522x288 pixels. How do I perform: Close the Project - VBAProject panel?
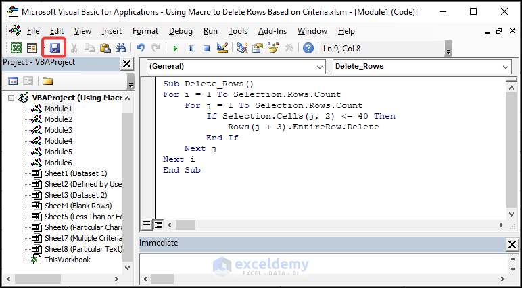click(x=127, y=63)
